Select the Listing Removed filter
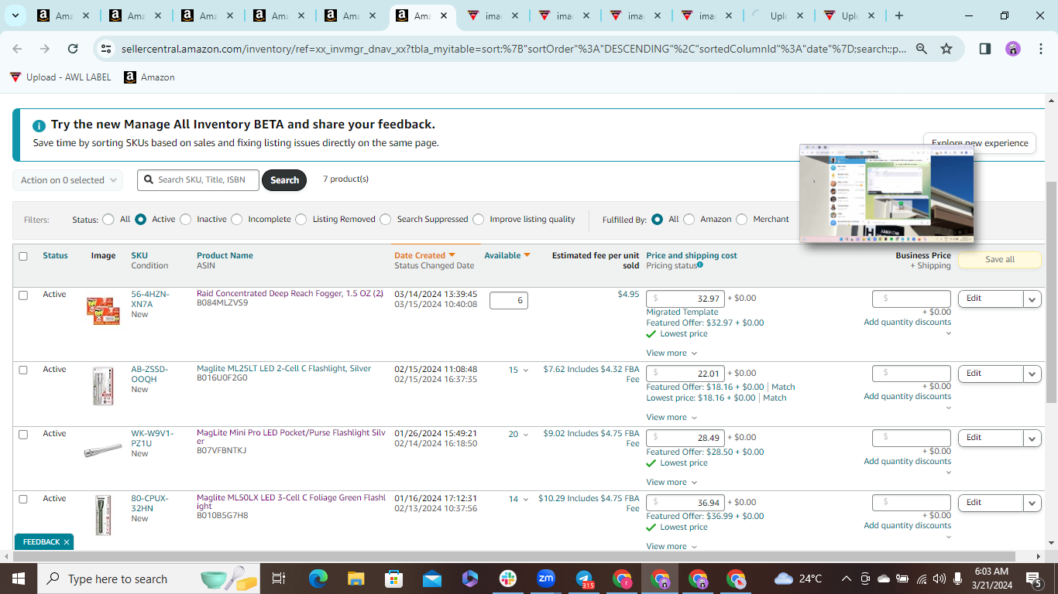 (301, 220)
